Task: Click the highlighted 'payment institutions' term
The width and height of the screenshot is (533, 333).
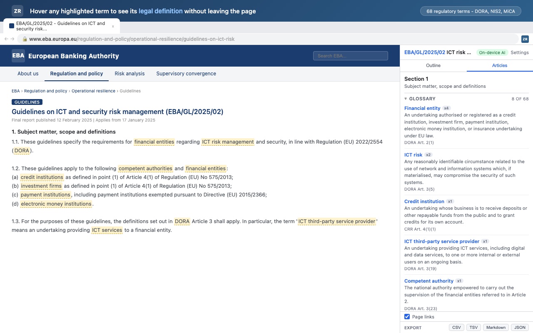Action: 45,195
